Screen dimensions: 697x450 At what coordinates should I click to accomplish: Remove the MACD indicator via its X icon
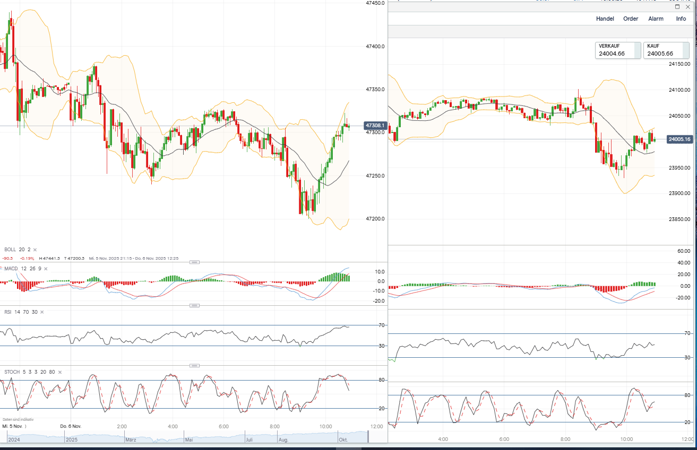coord(45,269)
